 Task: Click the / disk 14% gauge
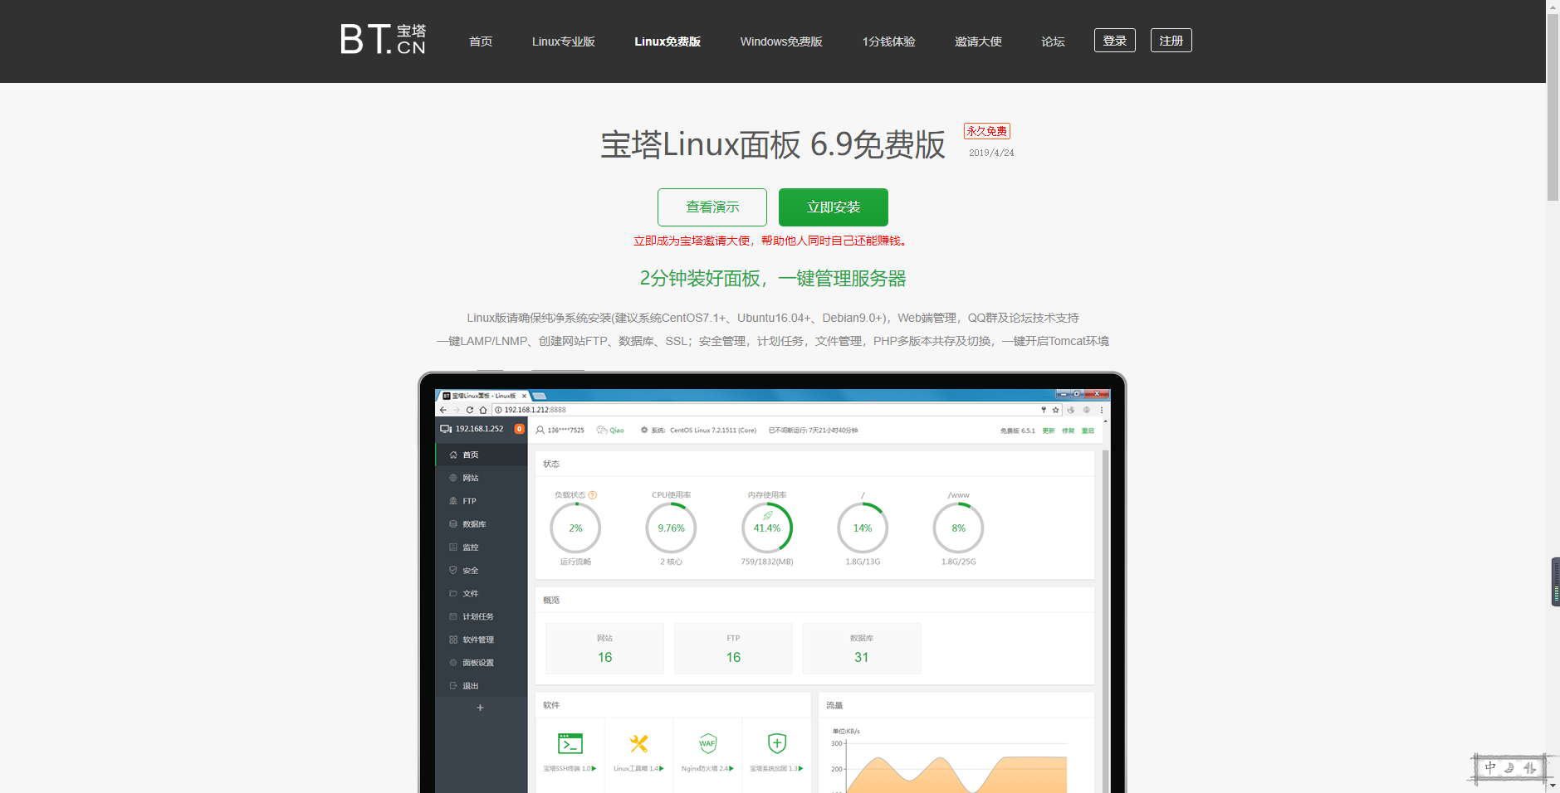pyautogui.click(x=863, y=528)
